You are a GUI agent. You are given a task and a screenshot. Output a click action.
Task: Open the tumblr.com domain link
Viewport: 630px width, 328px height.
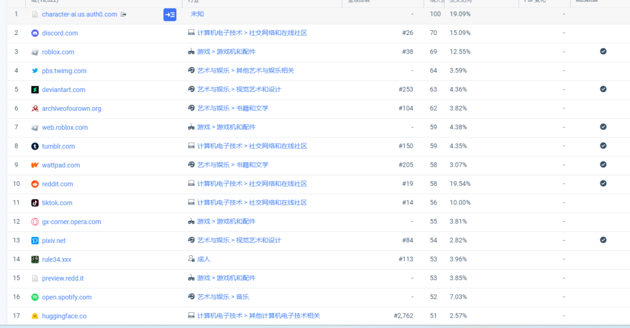coord(58,147)
